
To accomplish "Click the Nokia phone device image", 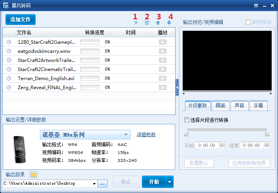I will pyautogui.click(x=19, y=150).
